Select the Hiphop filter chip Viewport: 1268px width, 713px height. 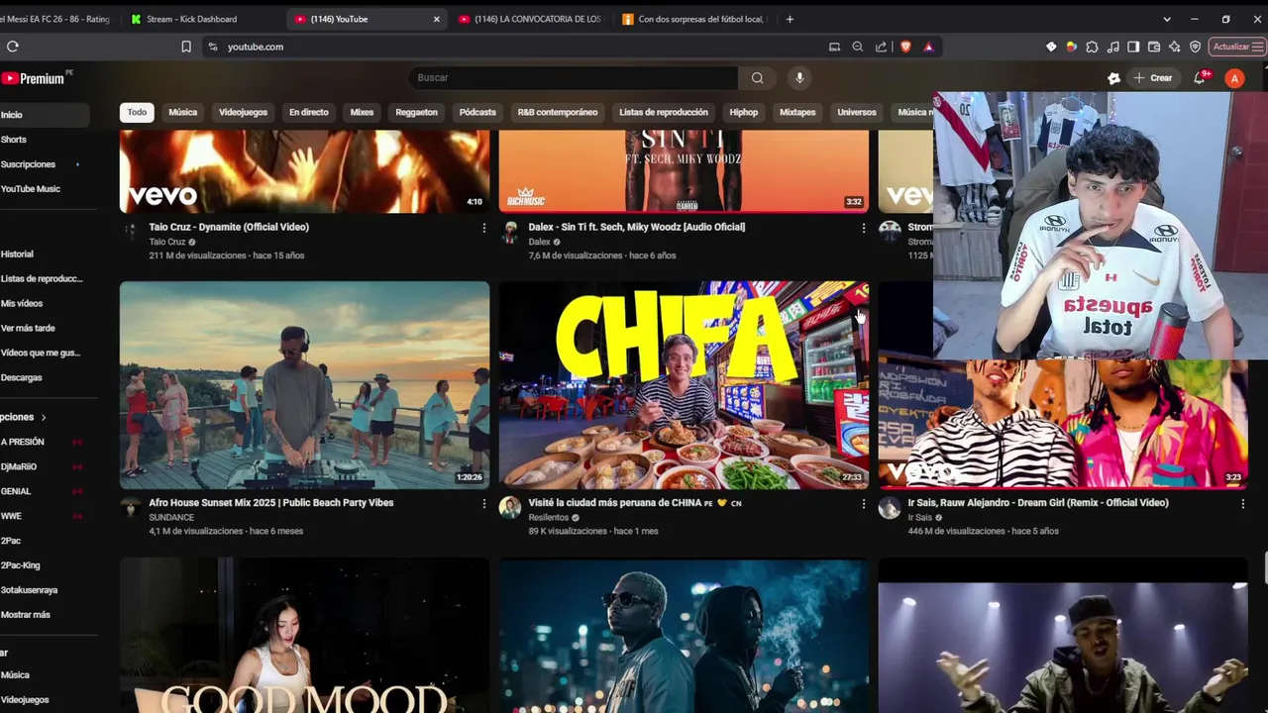tap(744, 112)
